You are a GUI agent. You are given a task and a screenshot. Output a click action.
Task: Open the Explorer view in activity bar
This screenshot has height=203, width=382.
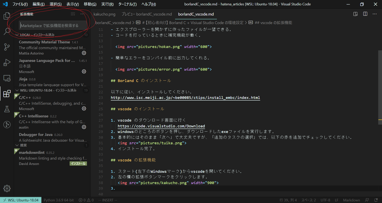pyautogui.click(x=7, y=16)
